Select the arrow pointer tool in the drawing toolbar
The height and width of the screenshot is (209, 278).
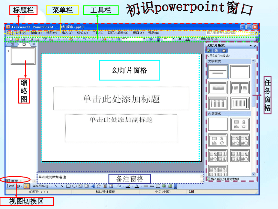point(27,186)
